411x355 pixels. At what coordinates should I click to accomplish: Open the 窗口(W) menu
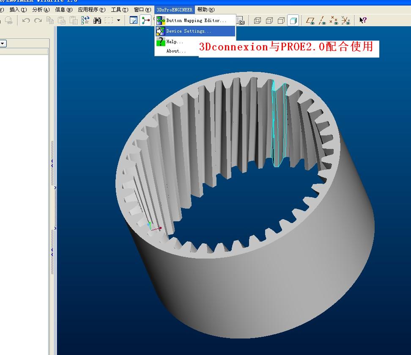pyautogui.click(x=142, y=10)
